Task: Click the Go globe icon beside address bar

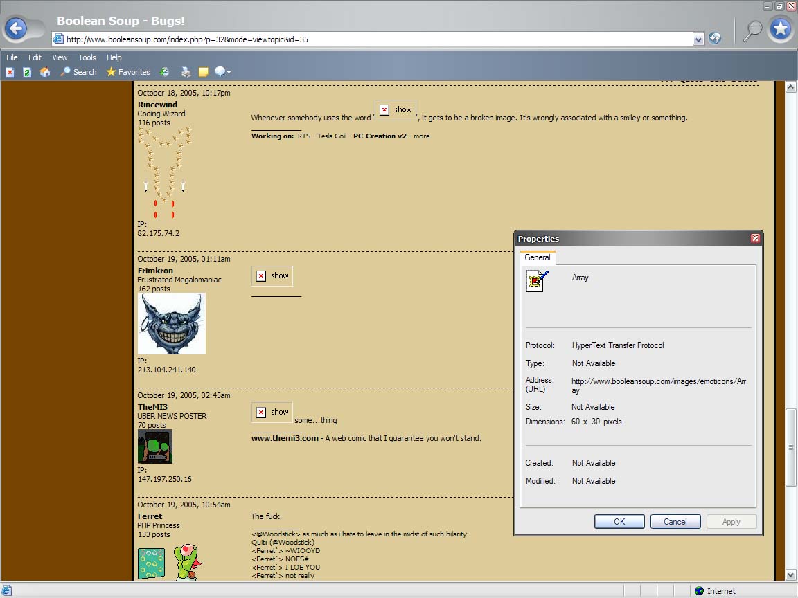Action: 715,38
